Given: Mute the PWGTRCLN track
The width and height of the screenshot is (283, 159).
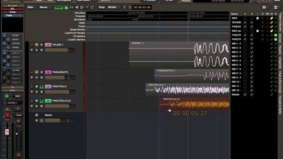Looking at the screenshot, I should click(37, 87).
